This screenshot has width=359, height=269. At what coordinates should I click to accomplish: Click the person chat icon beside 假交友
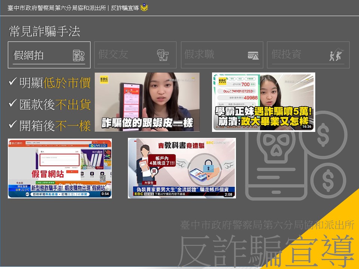click(163, 55)
